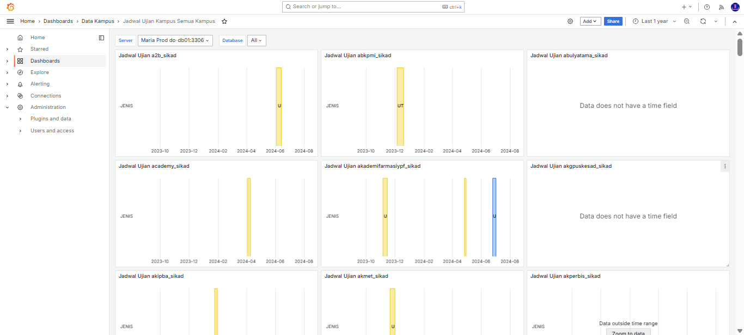
Task: Open the user profile avatar
Action: point(735,7)
